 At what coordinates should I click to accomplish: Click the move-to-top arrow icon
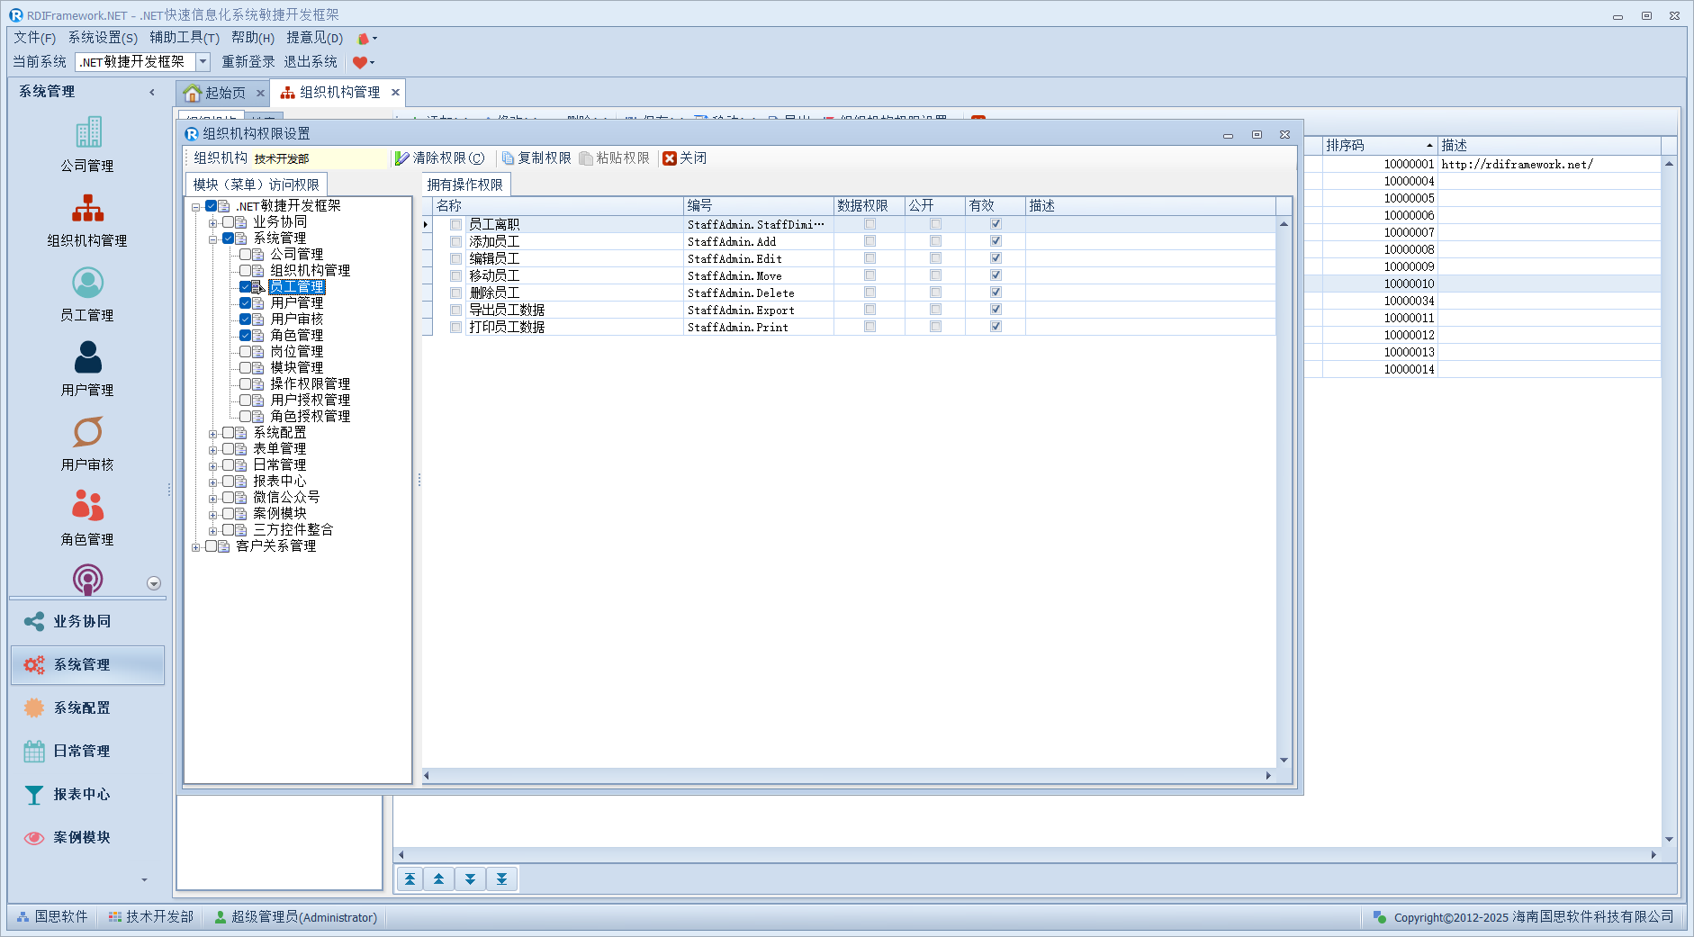pos(410,879)
